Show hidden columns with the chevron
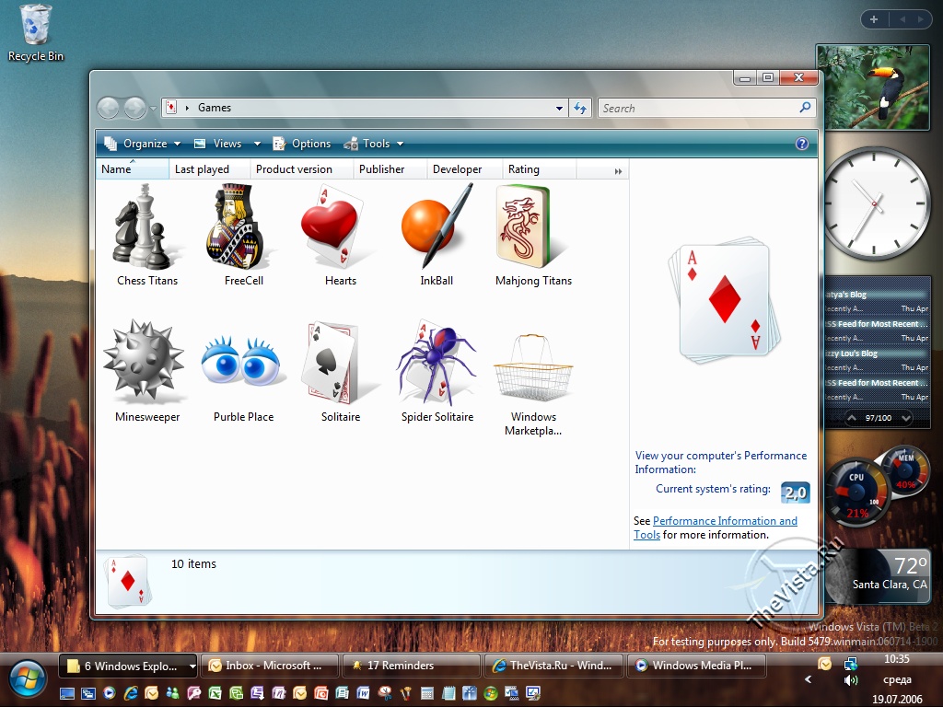943x707 pixels. click(618, 171)
